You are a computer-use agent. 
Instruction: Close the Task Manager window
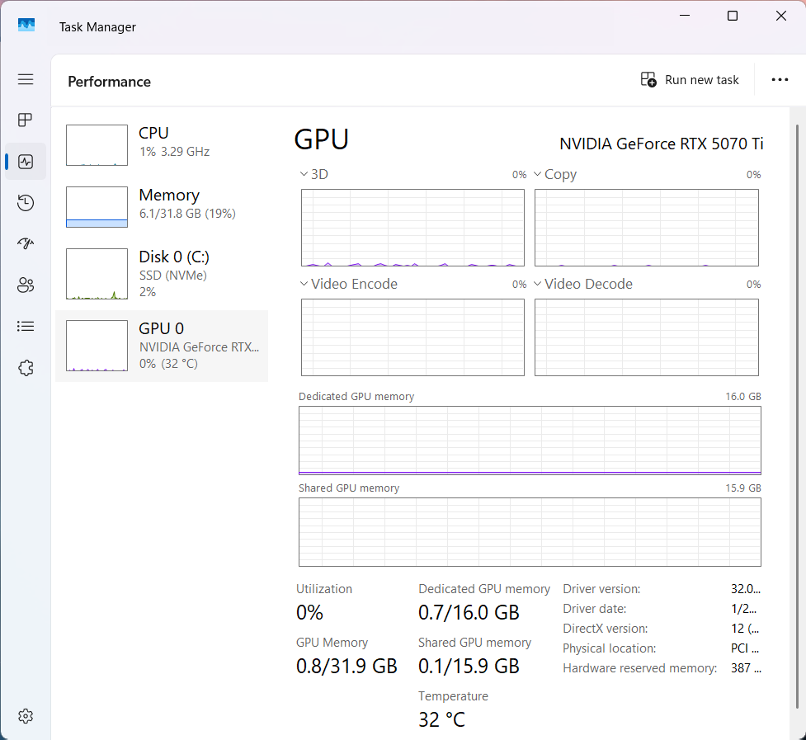coord(780,16)
